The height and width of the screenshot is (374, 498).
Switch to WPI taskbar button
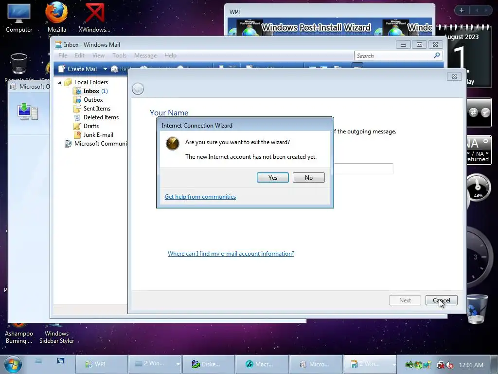[x=101, y=364]
